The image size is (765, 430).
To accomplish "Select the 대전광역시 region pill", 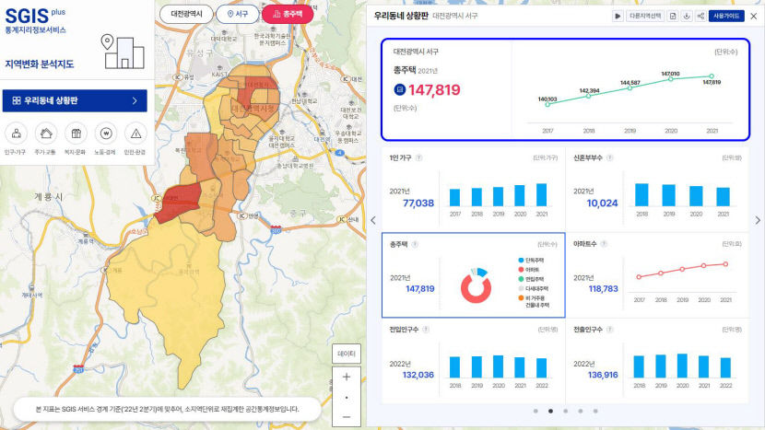I will pyautogui.click(x=186, y=14).
